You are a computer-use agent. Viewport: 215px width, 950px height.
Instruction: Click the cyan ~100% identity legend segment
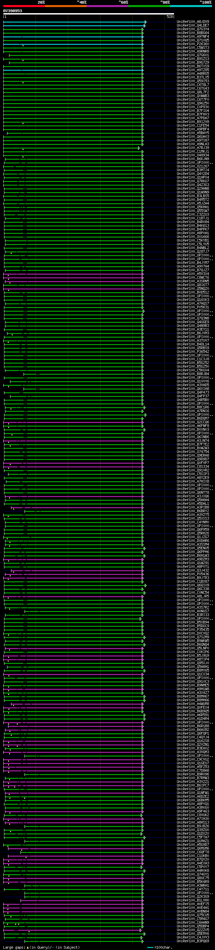191,6
